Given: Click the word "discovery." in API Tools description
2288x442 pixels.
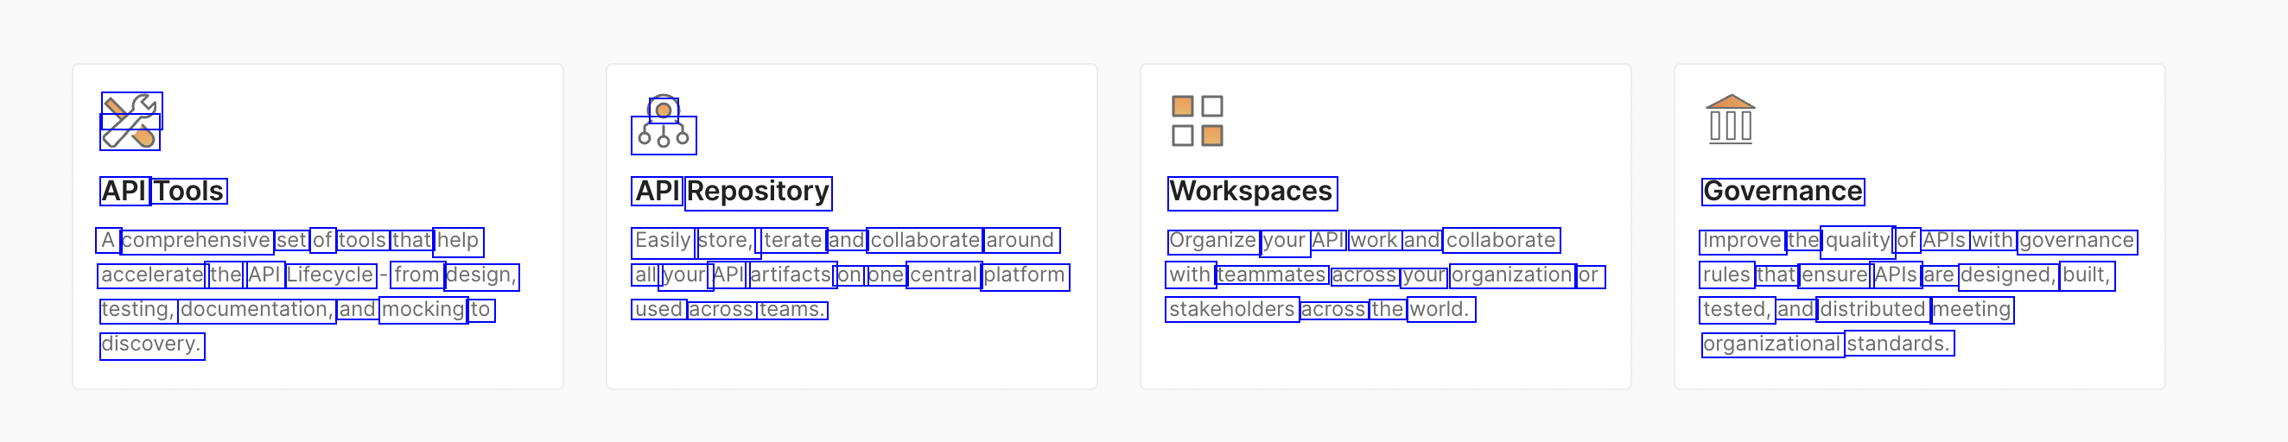Looking at the screenshot, I should click(x=151, y=344).
